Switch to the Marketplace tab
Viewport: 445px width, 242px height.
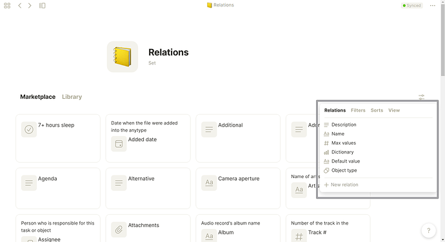(38, 97)
